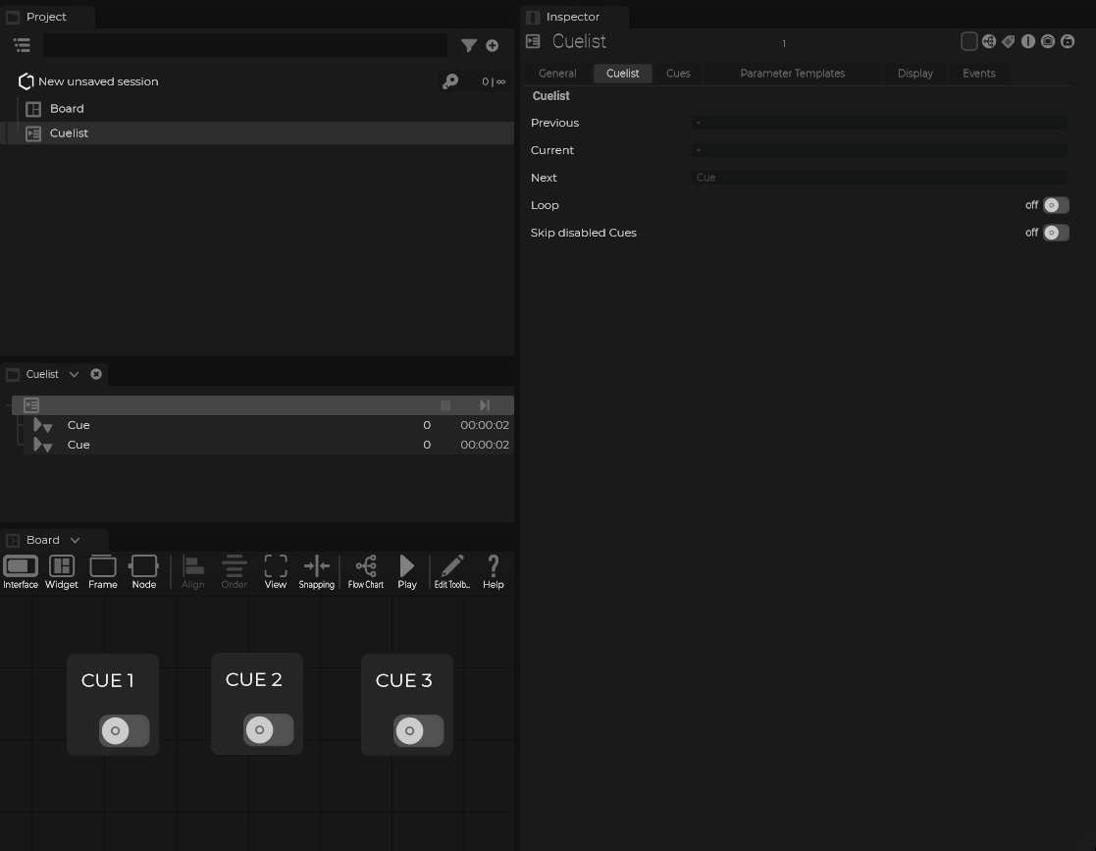1096x851 pixels.
Task: Open Help from the Board toolbar
Action: click(493, 571)
